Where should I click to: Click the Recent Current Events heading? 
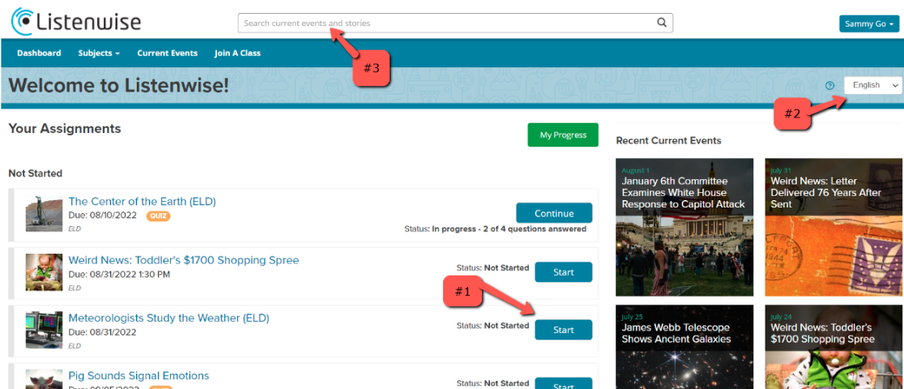coord(668,140)
